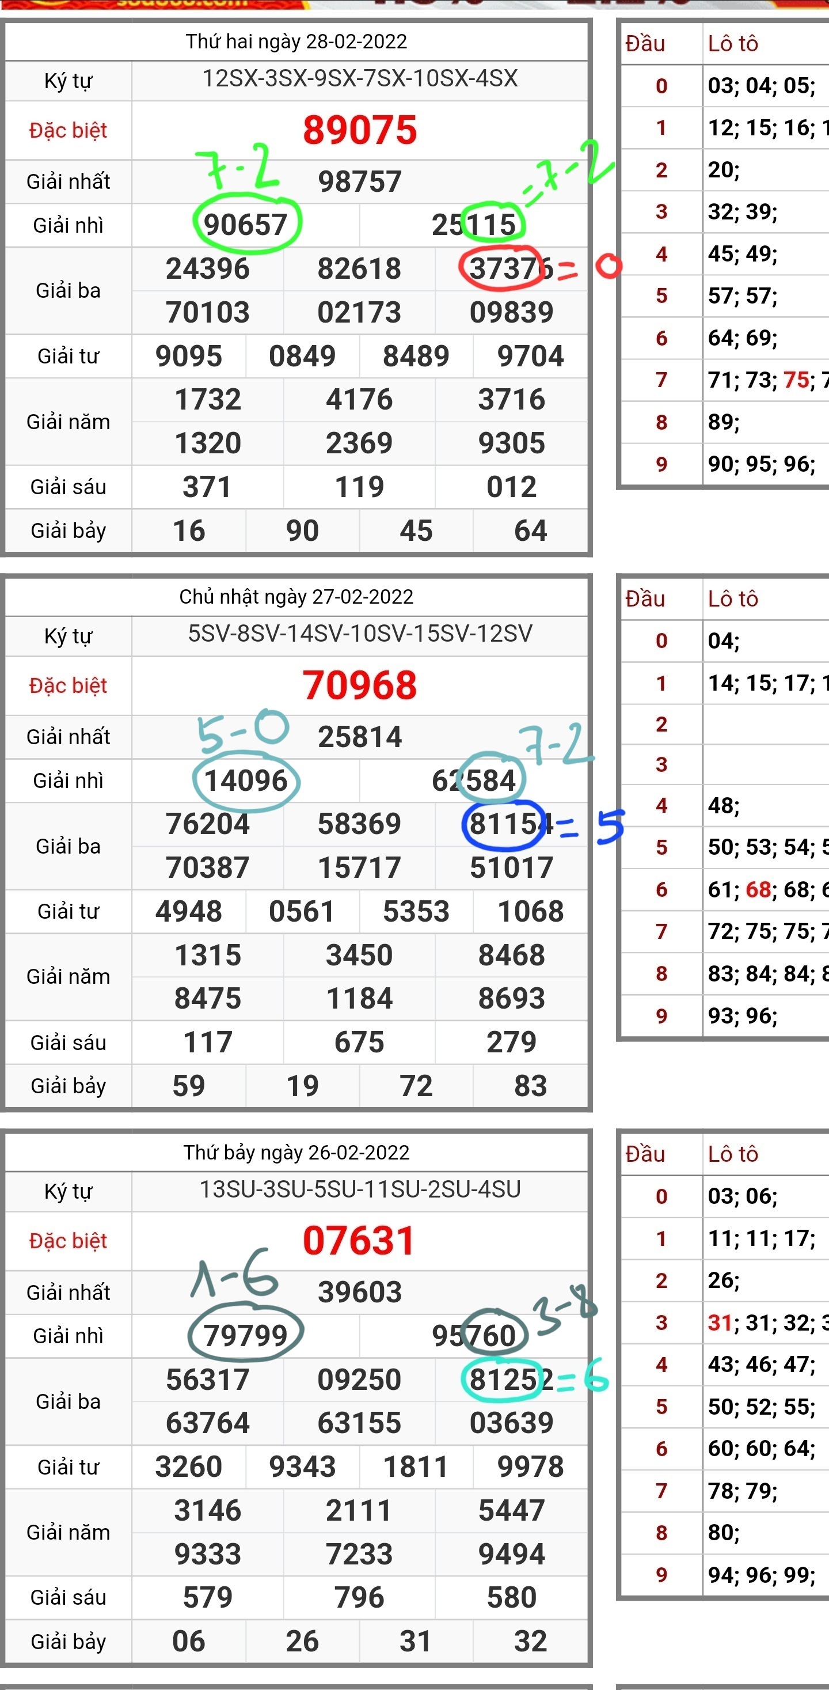Tap Giải sáu number 796

coord(359,1597)
